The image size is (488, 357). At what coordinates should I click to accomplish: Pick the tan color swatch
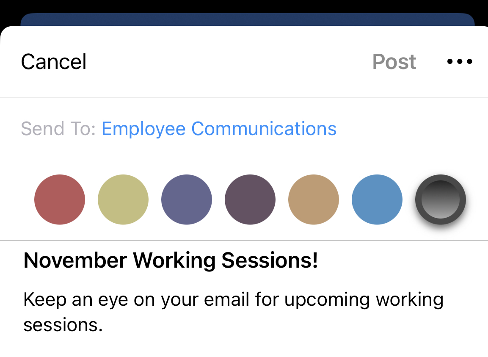[314, 199]
